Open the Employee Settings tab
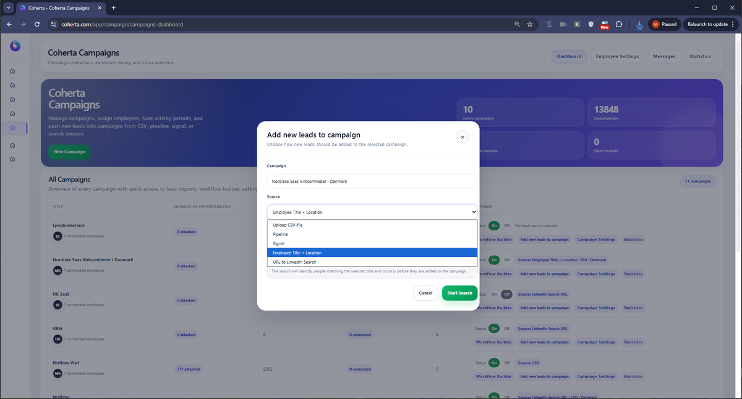The height and width of the screenshot is (399, 742). click(617, 56)
